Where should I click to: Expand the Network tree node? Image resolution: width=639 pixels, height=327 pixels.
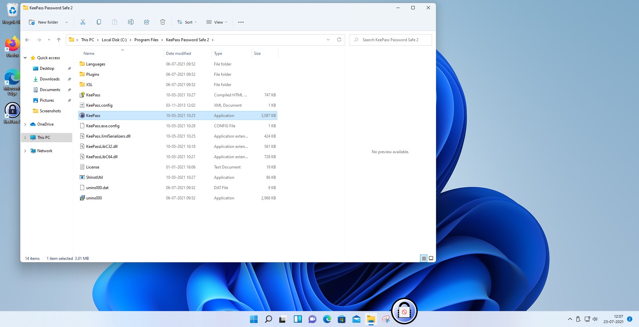pyautogui.click(x=25, y=151)
